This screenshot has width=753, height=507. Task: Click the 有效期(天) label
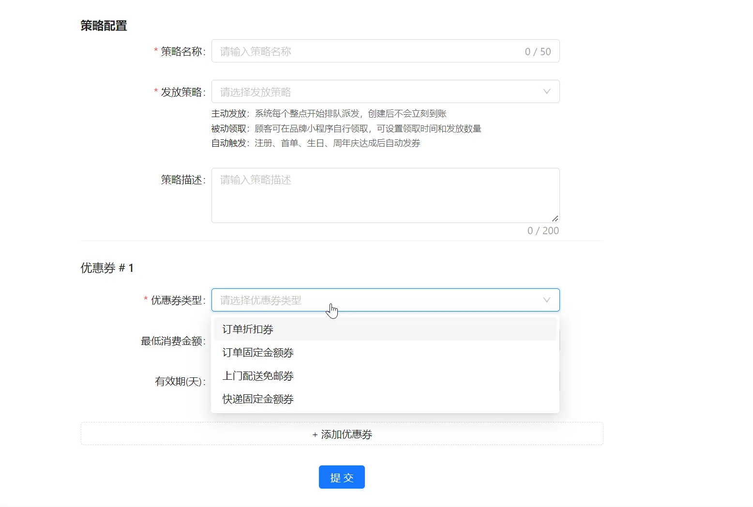point(180,382)
